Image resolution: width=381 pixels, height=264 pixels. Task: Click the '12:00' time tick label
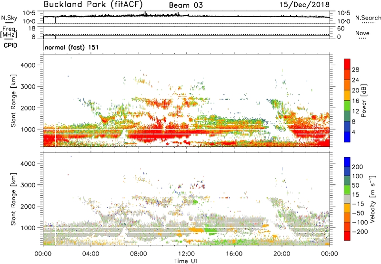186,254
